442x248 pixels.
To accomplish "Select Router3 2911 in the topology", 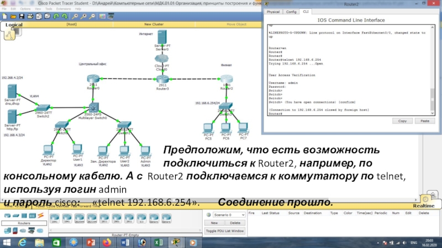I will 162,79.
